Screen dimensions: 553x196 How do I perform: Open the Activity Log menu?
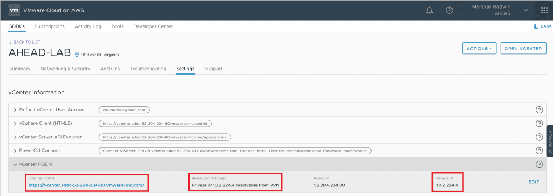click(x=88, y=26)
